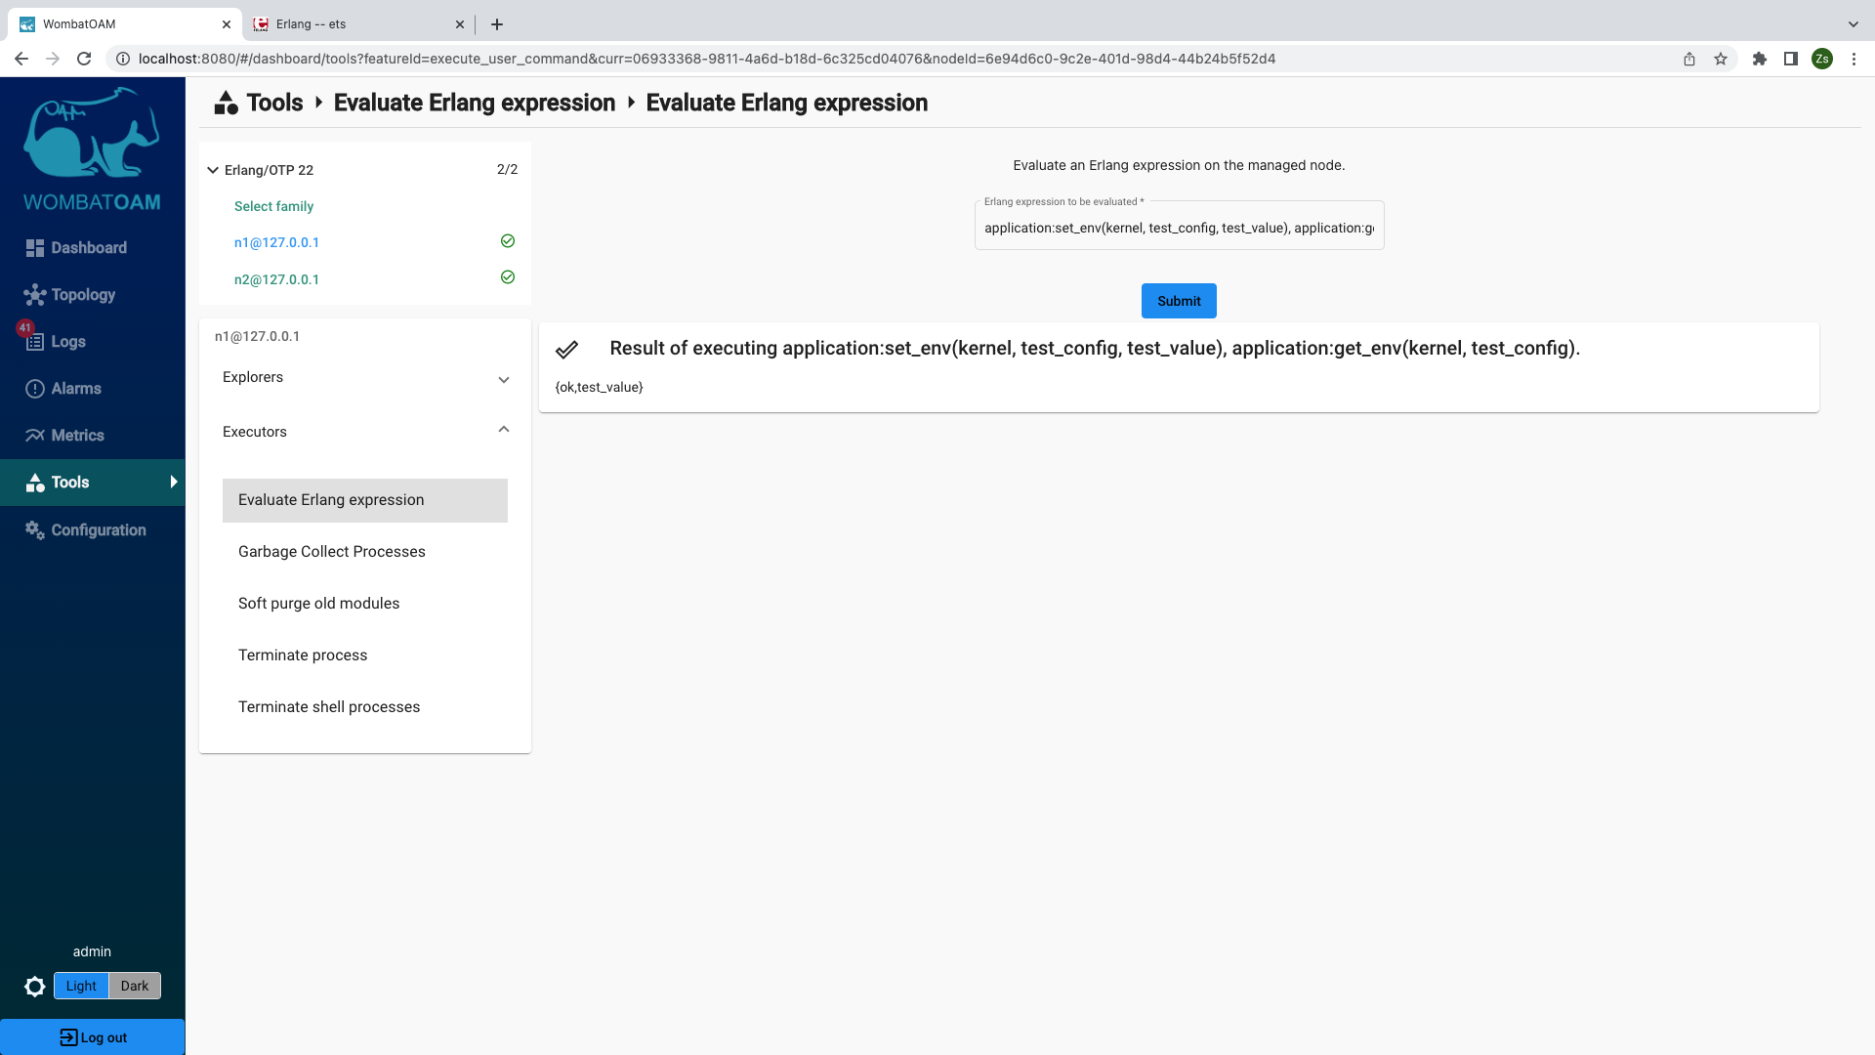Click the 2/2 node count
1875x1055 pixels.
[507, 169]
